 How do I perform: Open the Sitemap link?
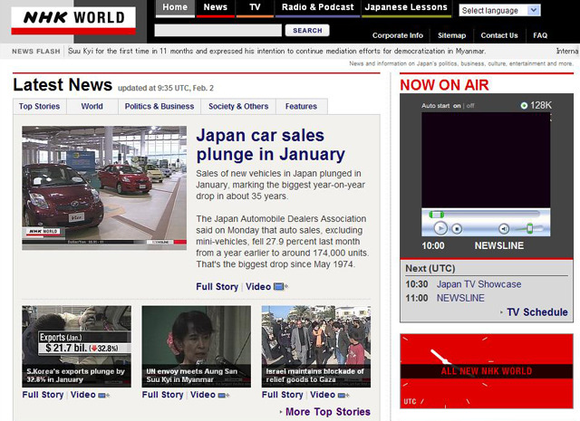point(451,35)
